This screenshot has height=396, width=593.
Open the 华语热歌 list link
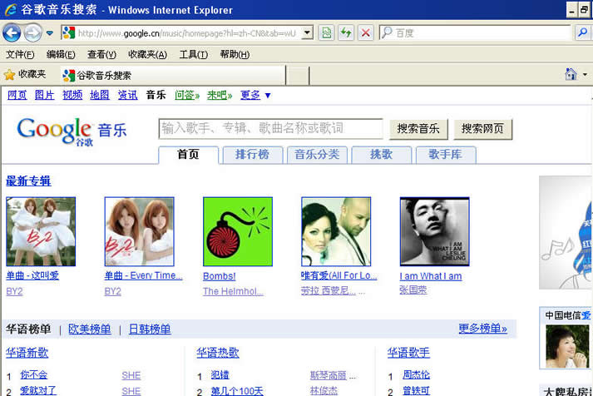[218, 353]
